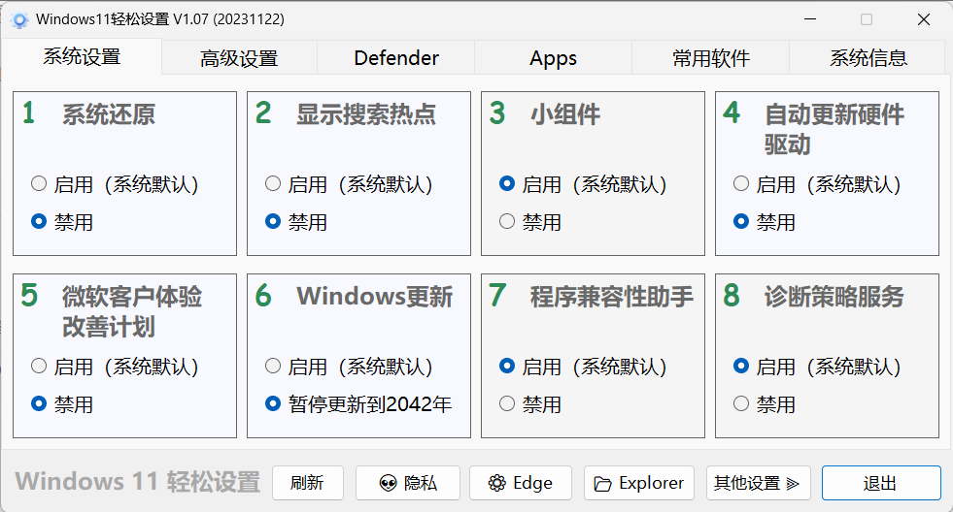
Task: Click the 隐私 privacy mask icon
Action: (x=388, y=483)
